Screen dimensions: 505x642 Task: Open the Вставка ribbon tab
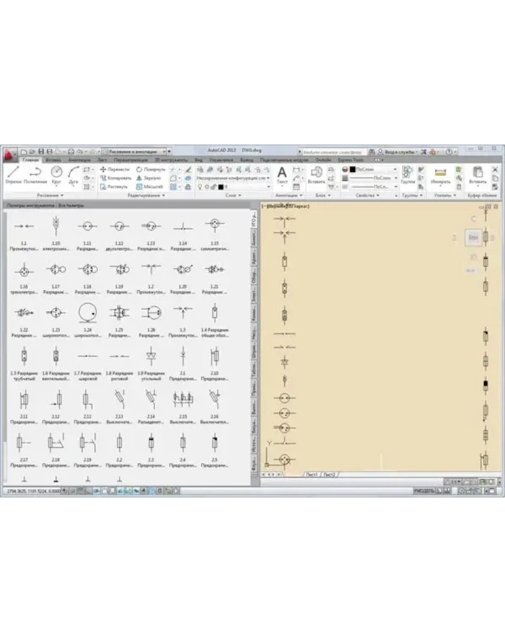point(53,160)
